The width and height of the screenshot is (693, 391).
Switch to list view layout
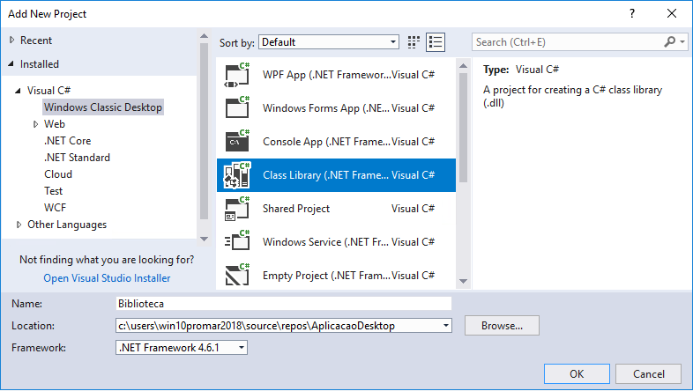click(436, 42)
